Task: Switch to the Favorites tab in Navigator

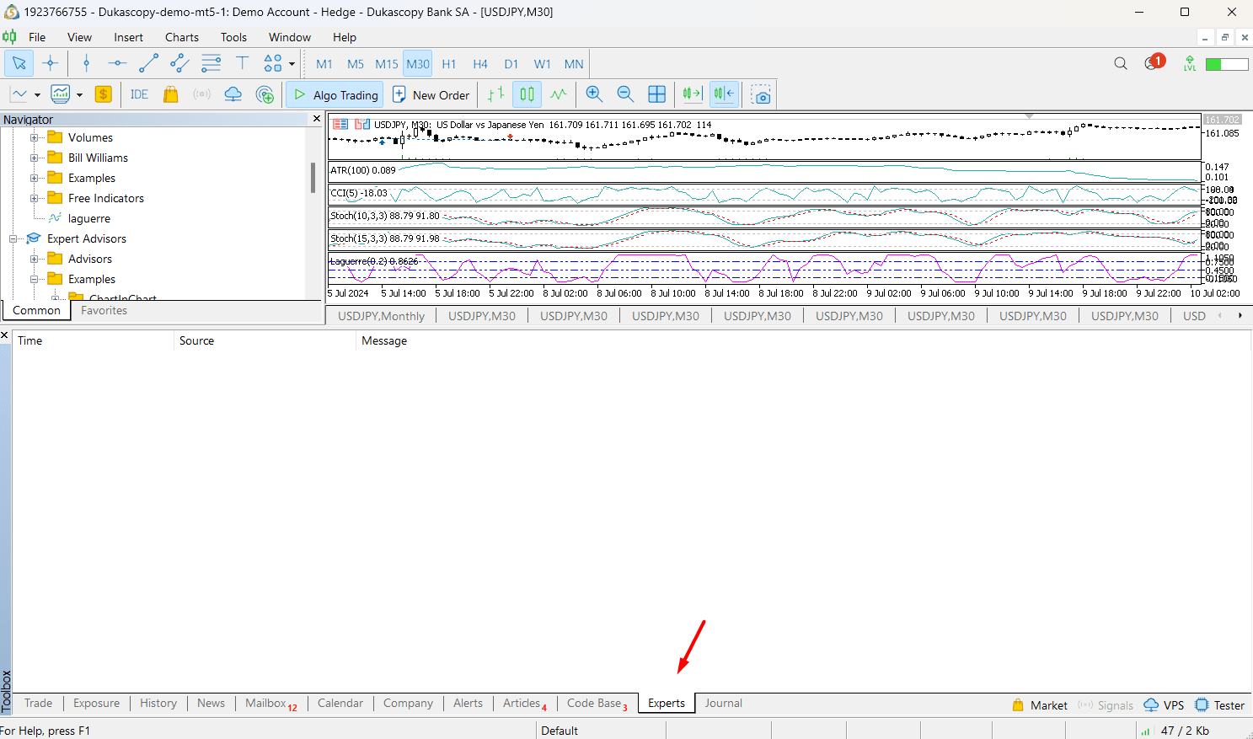Action: click(104, 310)
